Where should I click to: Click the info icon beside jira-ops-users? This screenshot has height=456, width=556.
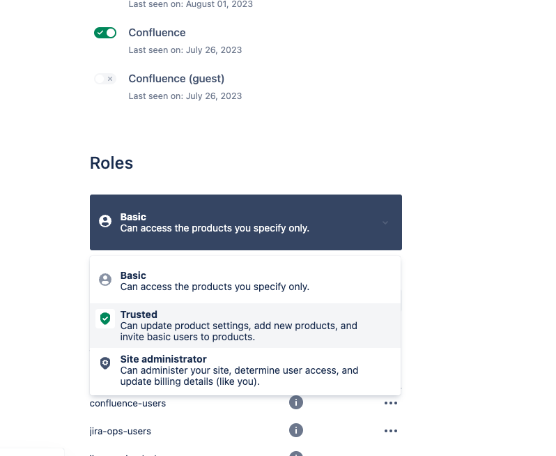(x=295, y=430)
